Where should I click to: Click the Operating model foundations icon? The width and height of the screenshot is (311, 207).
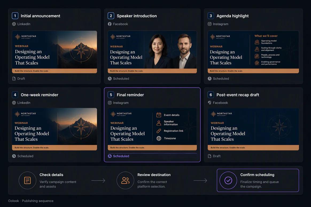click(257, 42)
